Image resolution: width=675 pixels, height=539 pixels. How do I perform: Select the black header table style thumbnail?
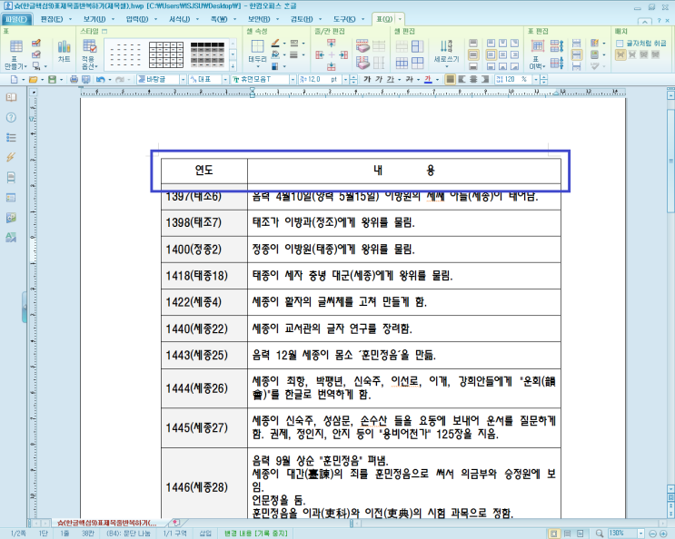pos(207,54)
